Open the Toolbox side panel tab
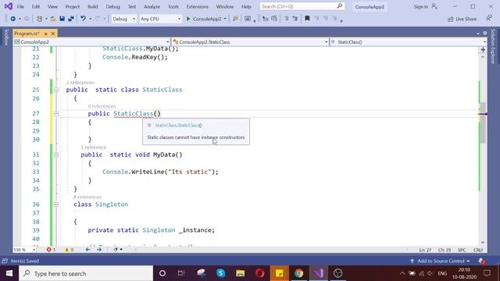The height and width of the screenshot is (281, 500). coord(6,37)
